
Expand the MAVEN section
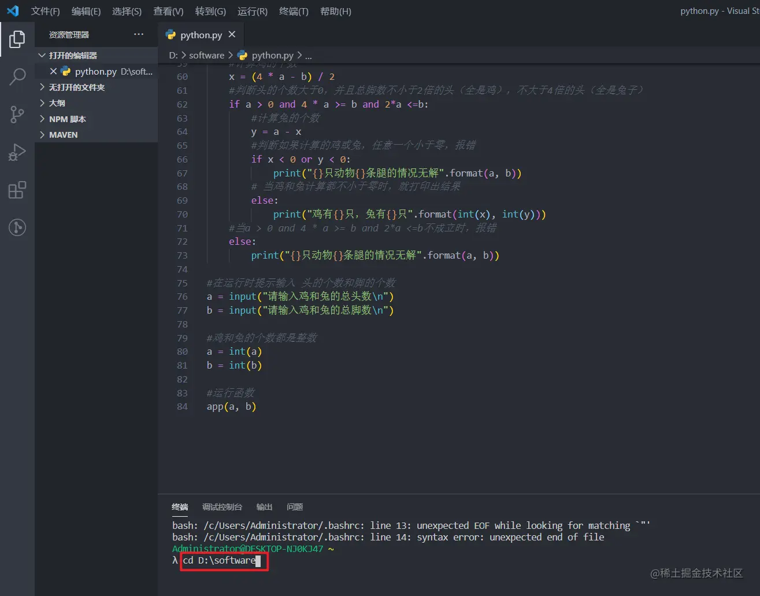96,135
